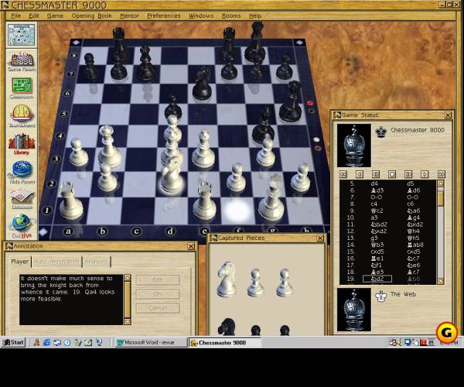Open the Opening Book menu
464x387 pixels.
coord(92,15)
